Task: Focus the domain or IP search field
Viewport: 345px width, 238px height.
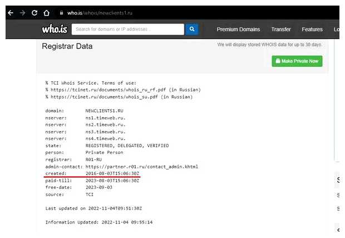Action: coord(128,29)
